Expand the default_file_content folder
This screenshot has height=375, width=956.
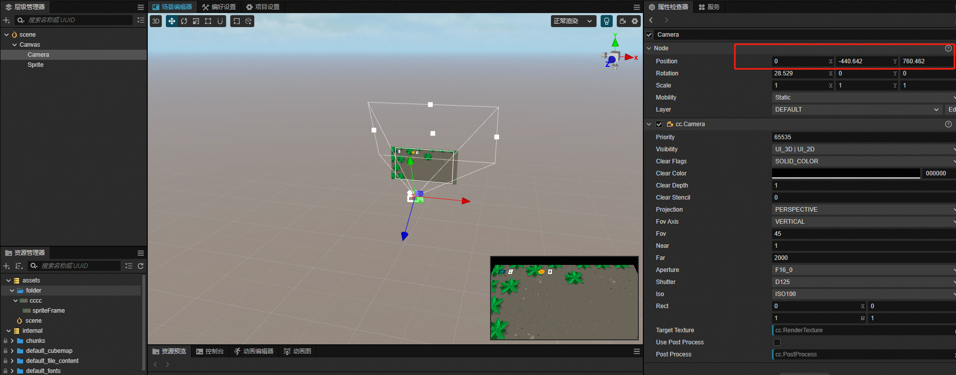[x=12, y=361]
